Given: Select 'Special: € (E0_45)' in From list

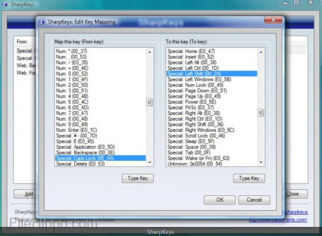Looking at the screenshot, I should [x=101, y=142].
